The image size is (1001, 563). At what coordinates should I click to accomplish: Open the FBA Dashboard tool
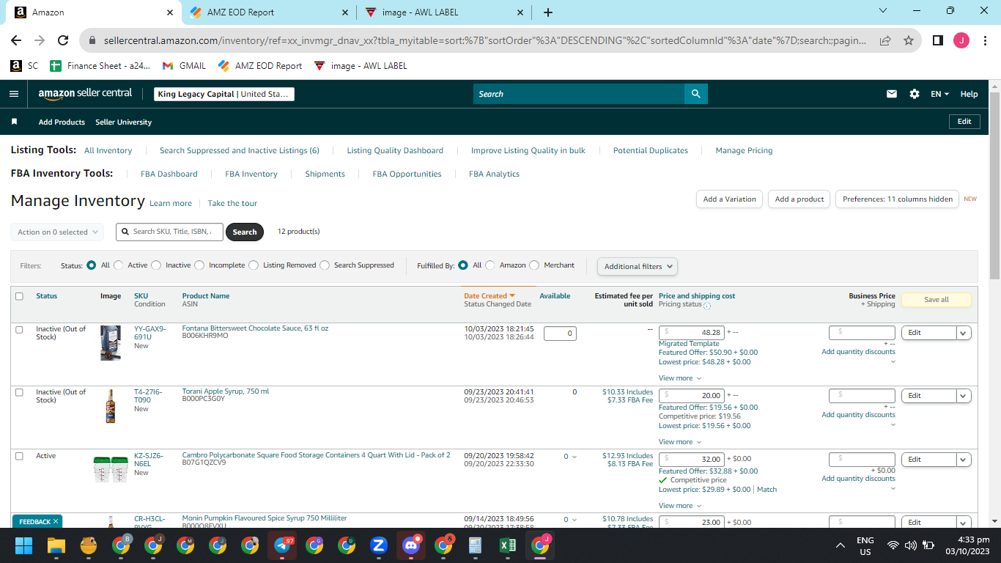tap(169, 174)
